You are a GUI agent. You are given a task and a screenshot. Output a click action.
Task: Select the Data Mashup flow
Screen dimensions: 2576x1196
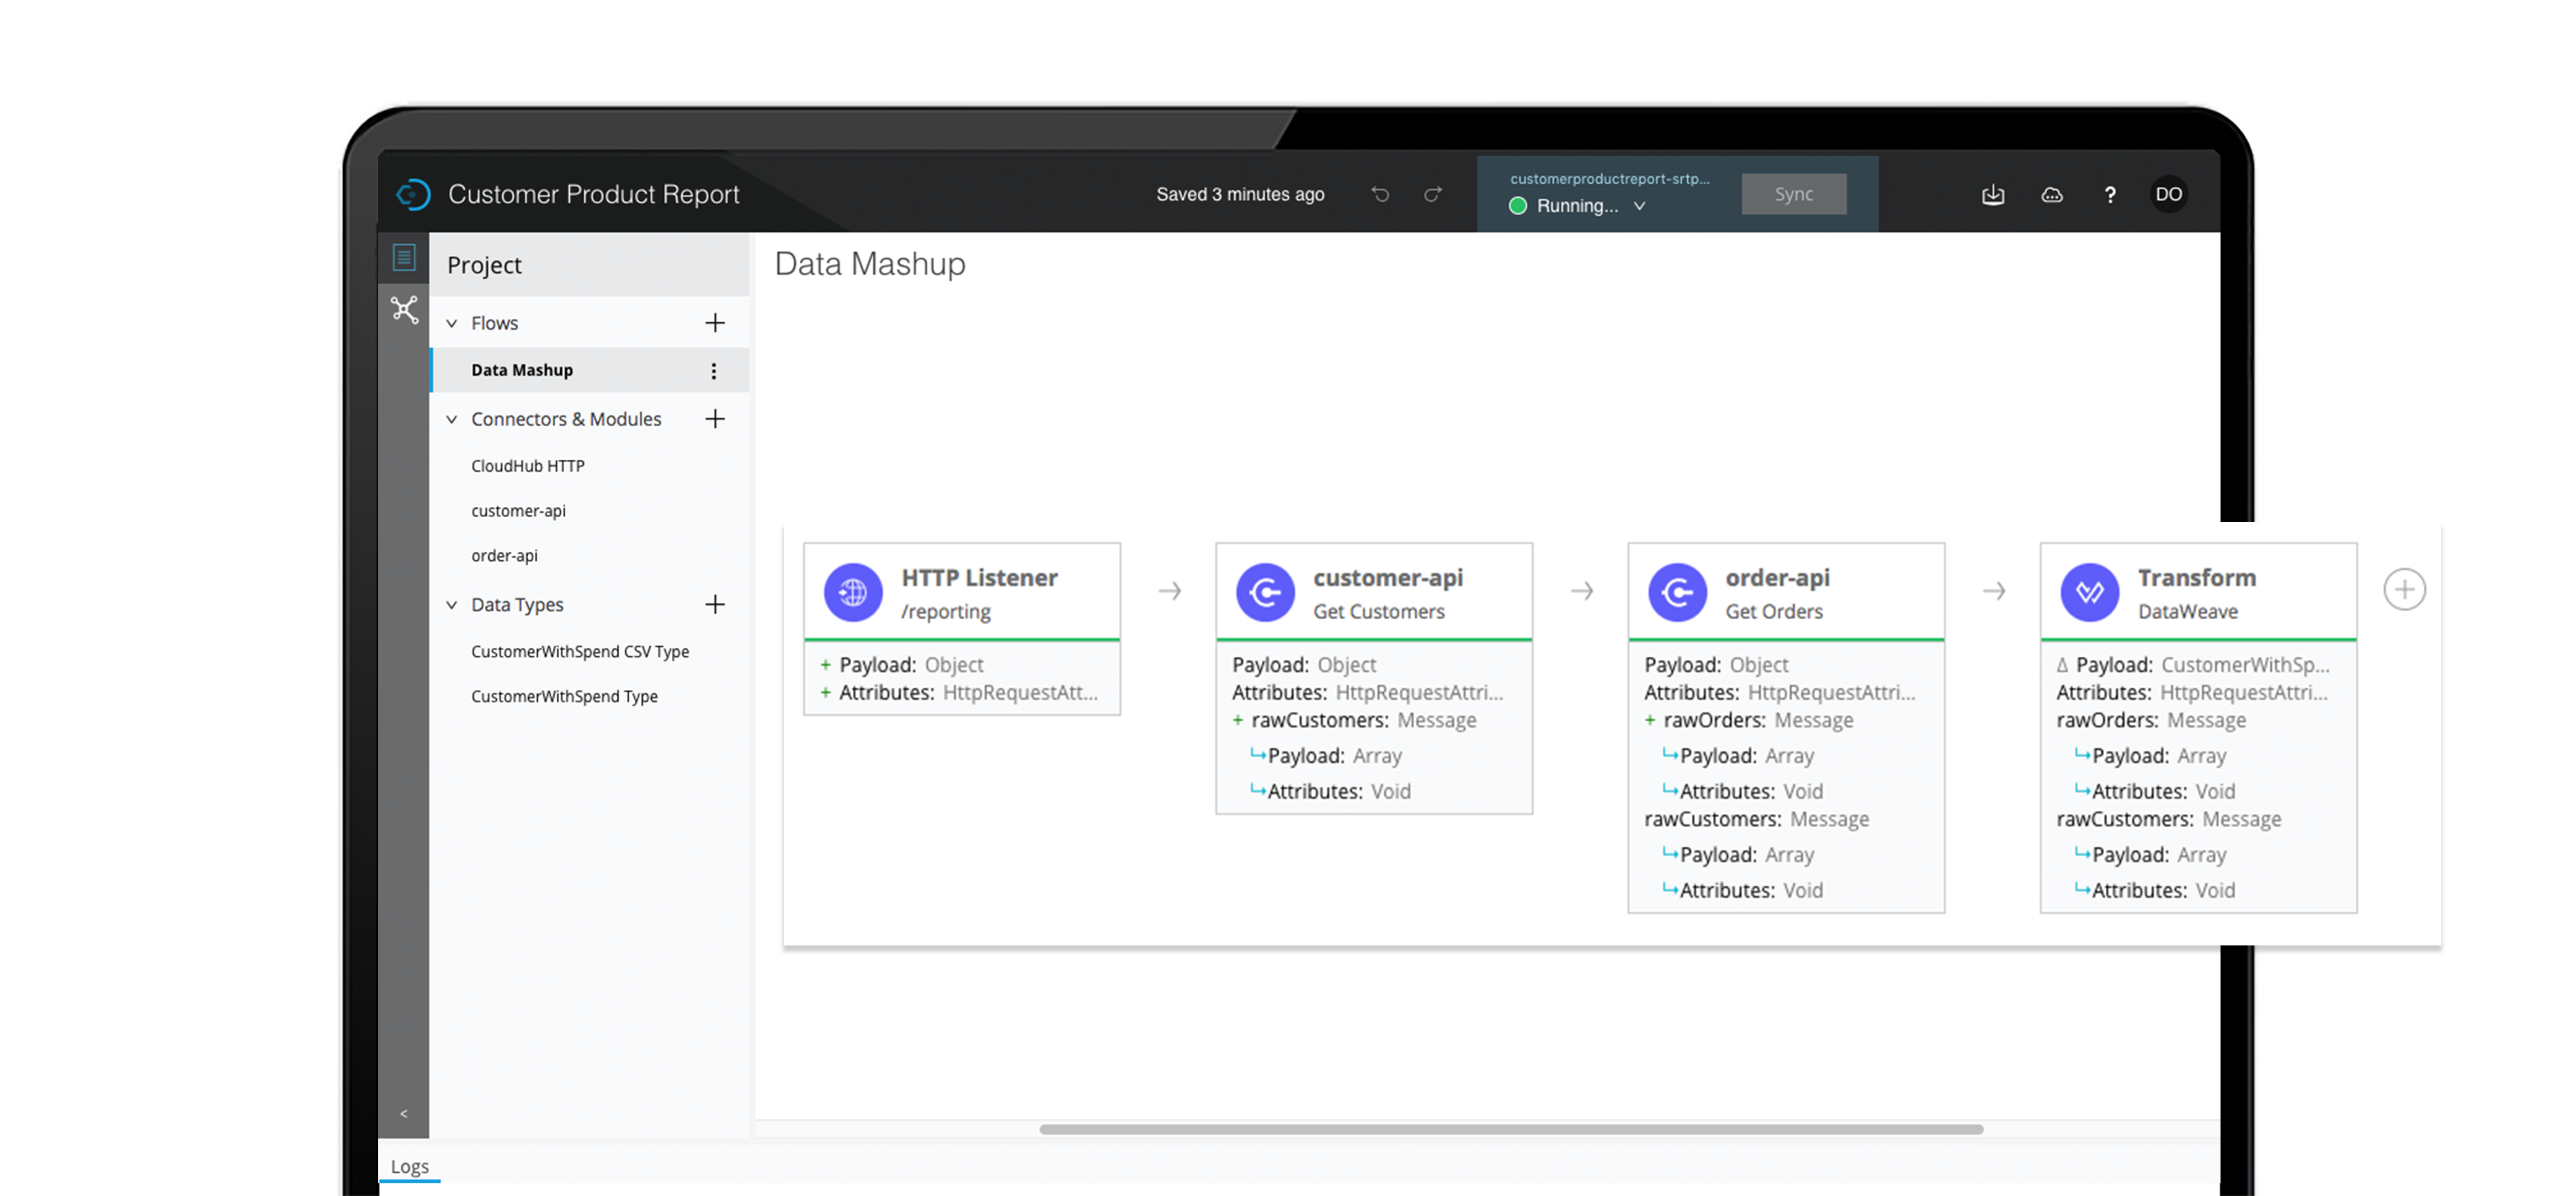pyautogui.click(x=590, y=370)
